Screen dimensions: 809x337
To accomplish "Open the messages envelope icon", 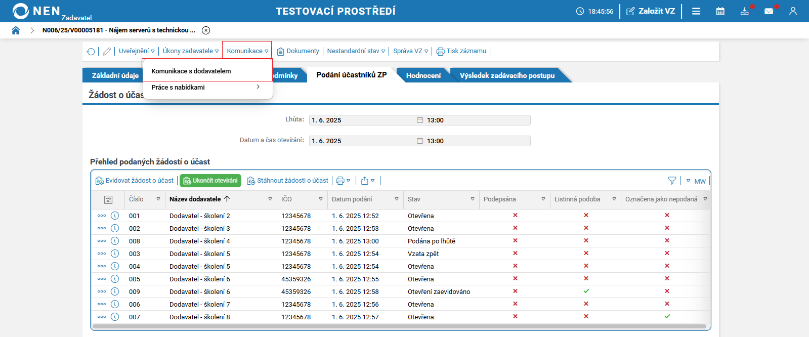I will point(769,11).
